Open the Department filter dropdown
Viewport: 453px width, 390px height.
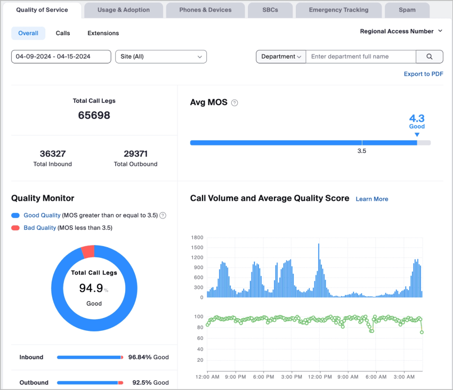tap(281, 56)
